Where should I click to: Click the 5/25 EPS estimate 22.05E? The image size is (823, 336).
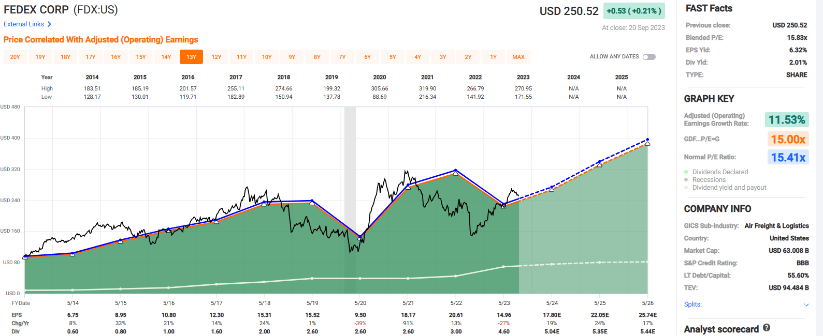coord(600,315)
